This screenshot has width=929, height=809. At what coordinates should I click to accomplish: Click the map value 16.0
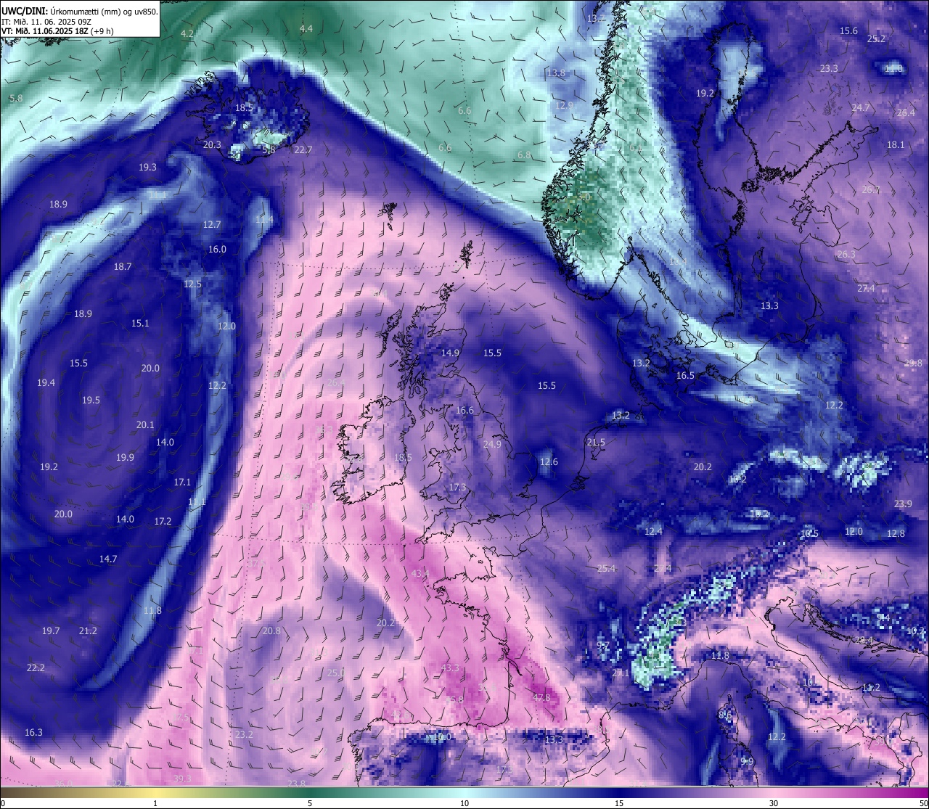pyautogui.click(x=217, y=250)
